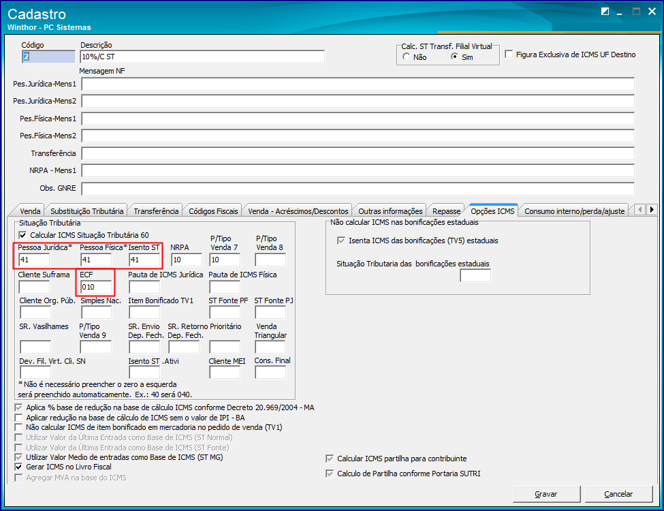The height and width of the screenshot is (511, 664).
Task: Open the Venda tab
Action: point(30,211)
